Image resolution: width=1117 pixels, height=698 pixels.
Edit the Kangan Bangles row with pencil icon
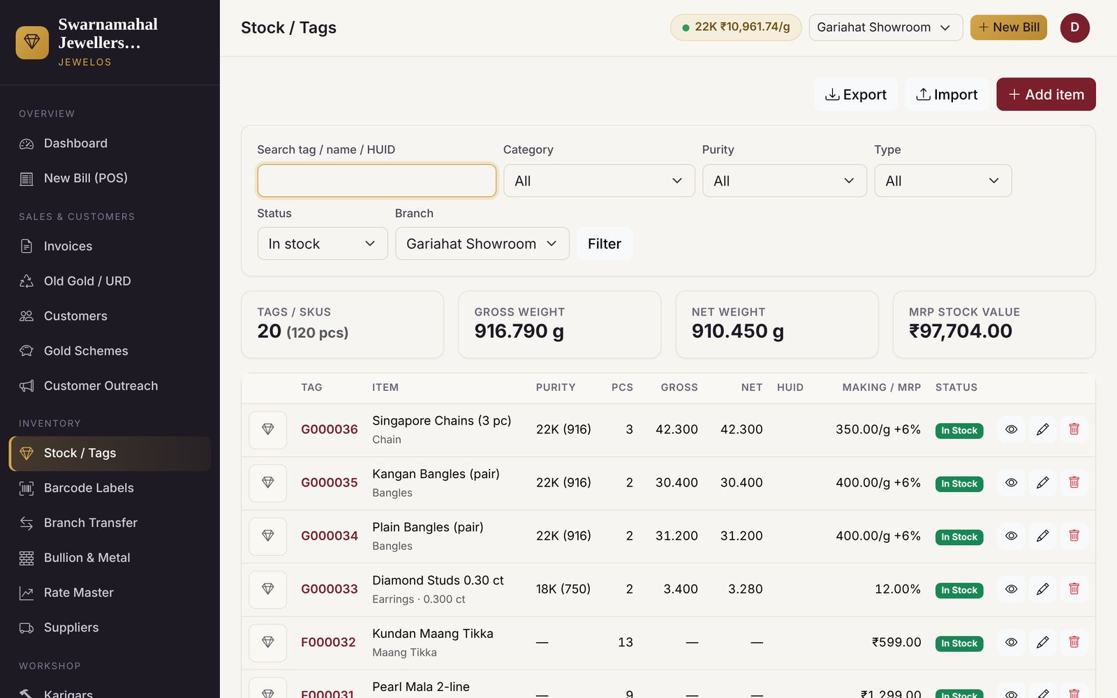click(x=1042, y=482)
